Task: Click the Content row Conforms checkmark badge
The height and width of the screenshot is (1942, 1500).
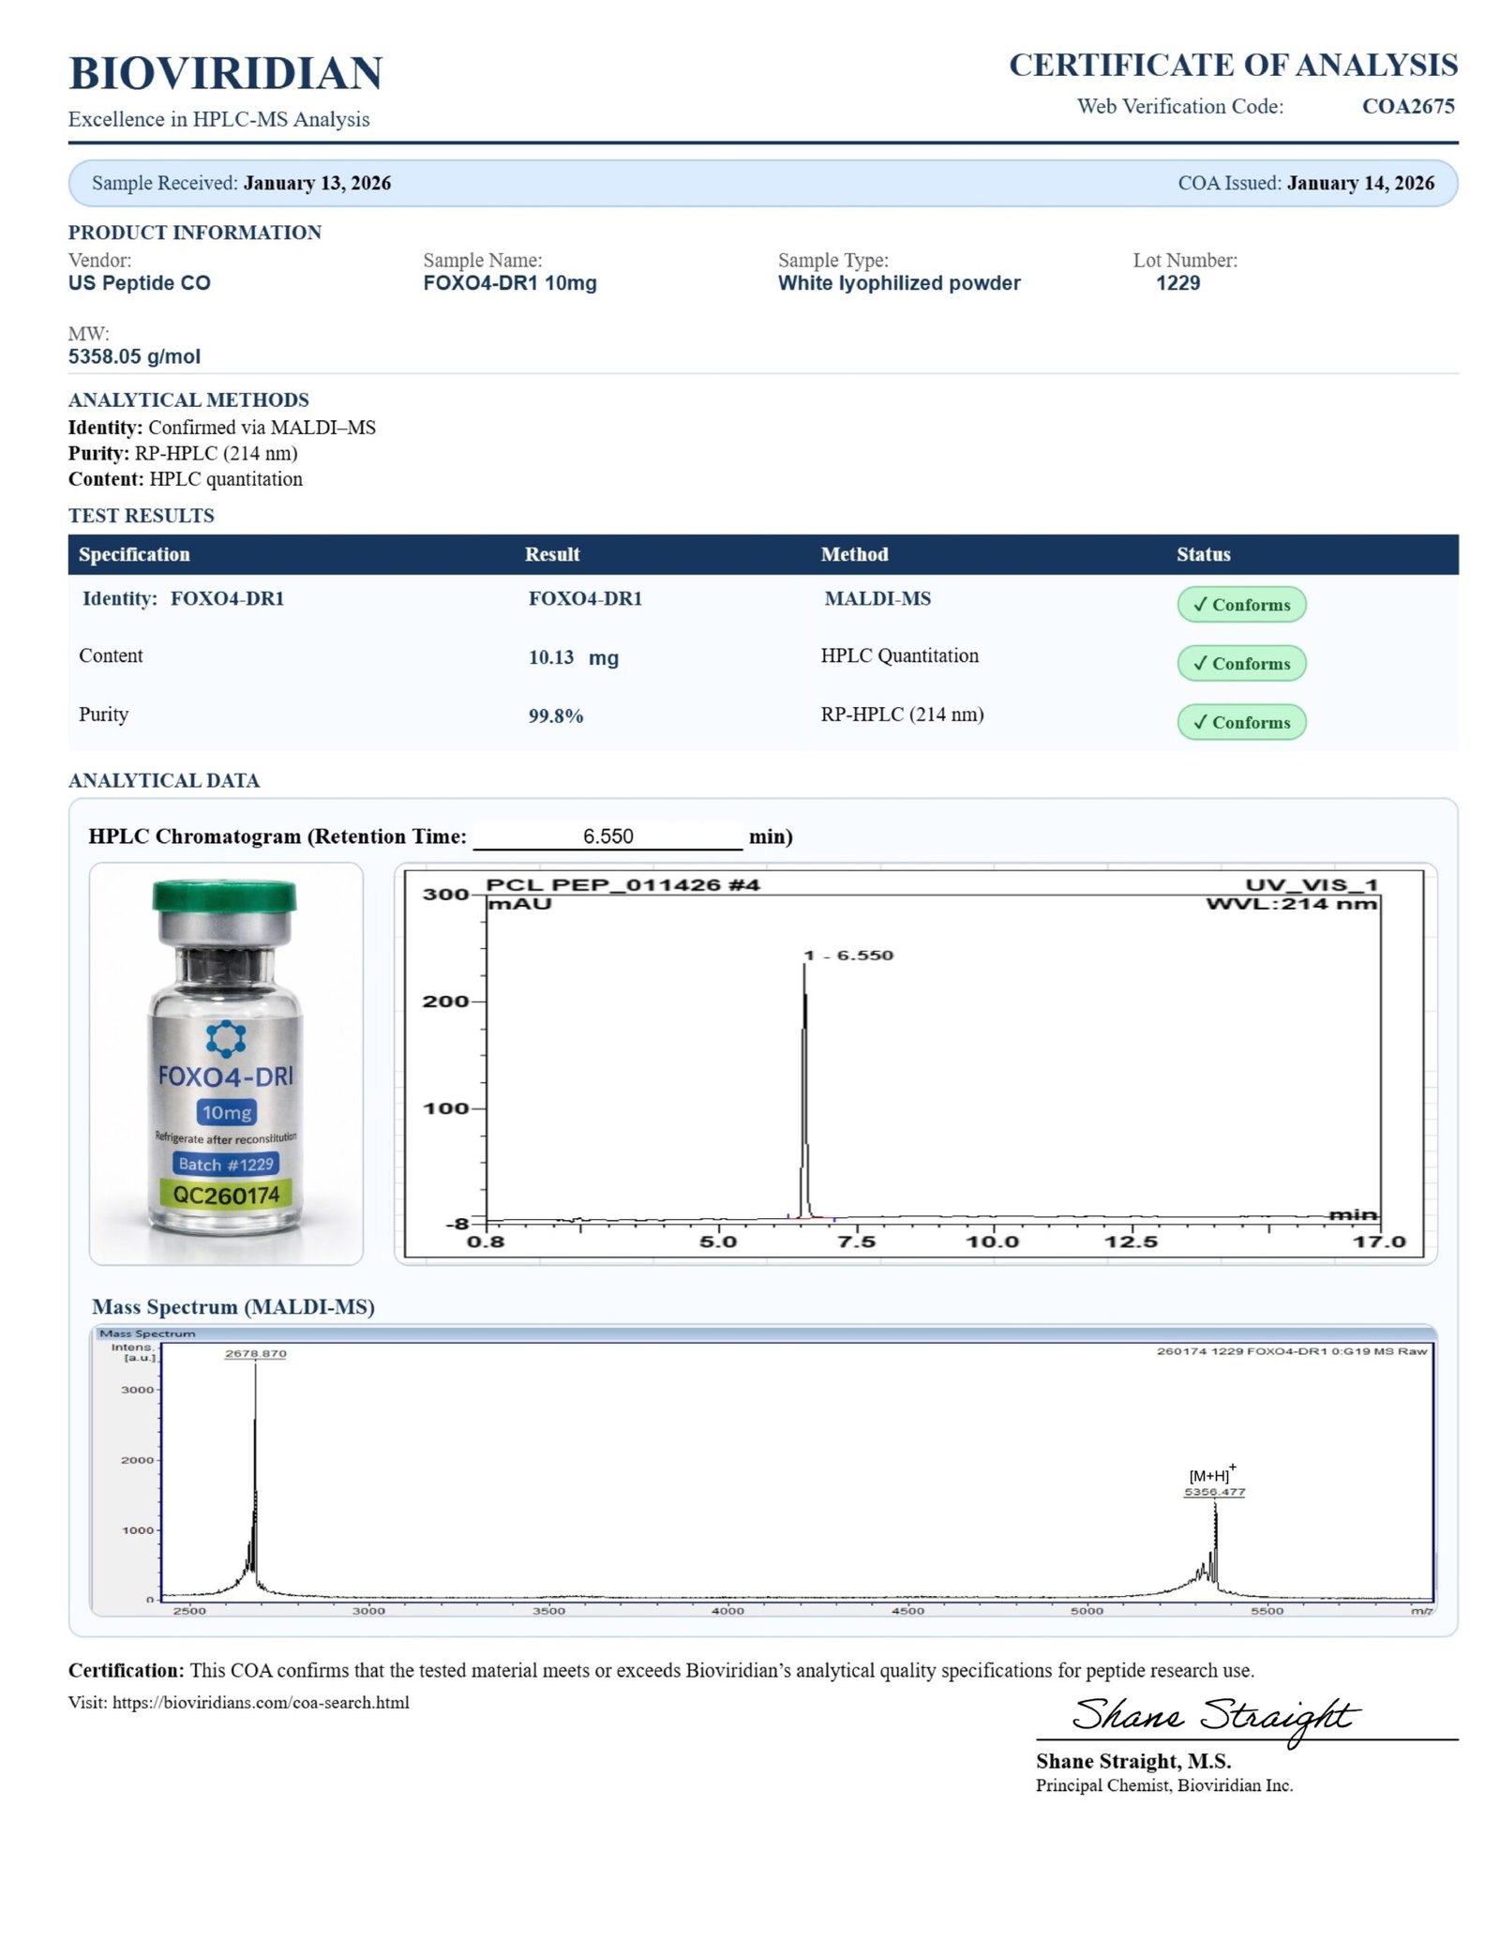Action: pos(1240,663)
